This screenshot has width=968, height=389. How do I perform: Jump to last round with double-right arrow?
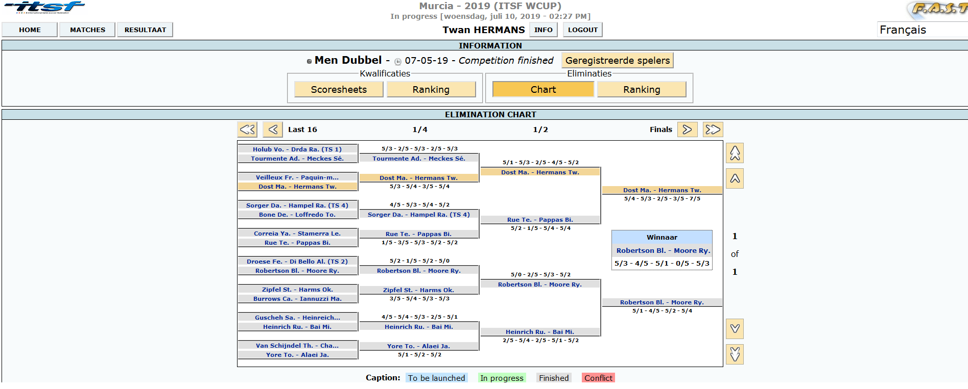point(713,129)
